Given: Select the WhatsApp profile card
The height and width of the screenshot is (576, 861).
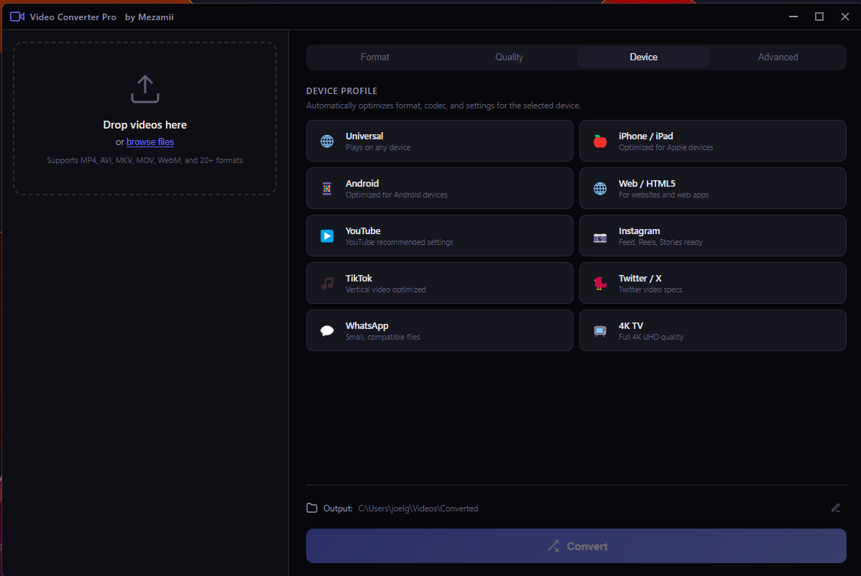Looking at the screenshot, I should click(439, 330).
